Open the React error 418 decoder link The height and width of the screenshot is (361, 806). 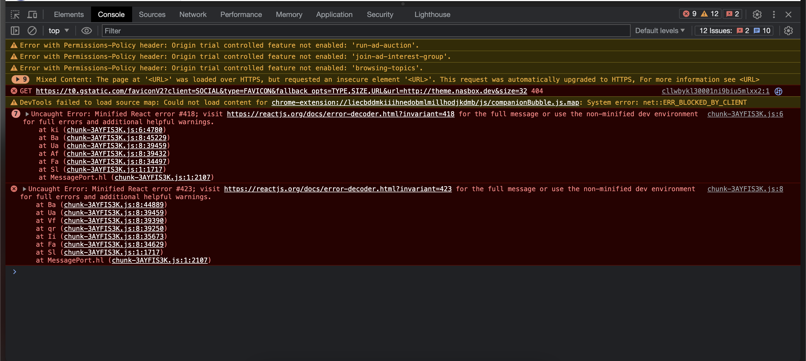click(340, 114)
